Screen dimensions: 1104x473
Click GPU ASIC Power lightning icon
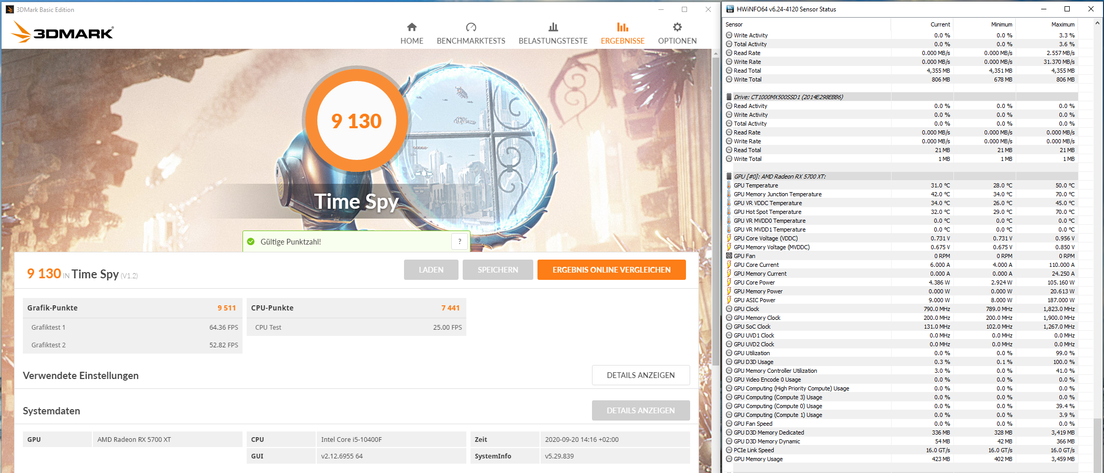pyautogui.click(x=729, y=300)
